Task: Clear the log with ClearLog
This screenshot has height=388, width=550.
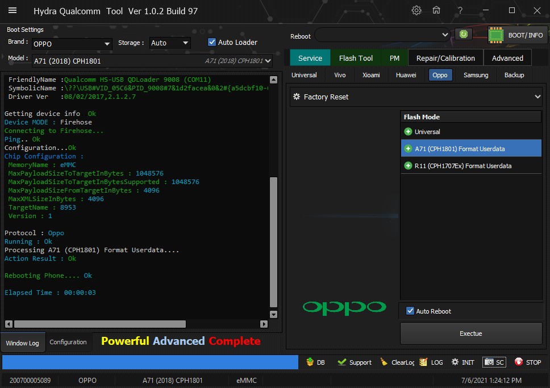Action: 397,362
